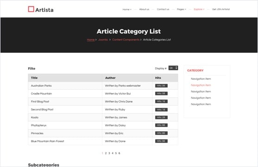Select current pagination page 1
The image size is (258, 167).
pyautogui.click(x=102, y=153)
